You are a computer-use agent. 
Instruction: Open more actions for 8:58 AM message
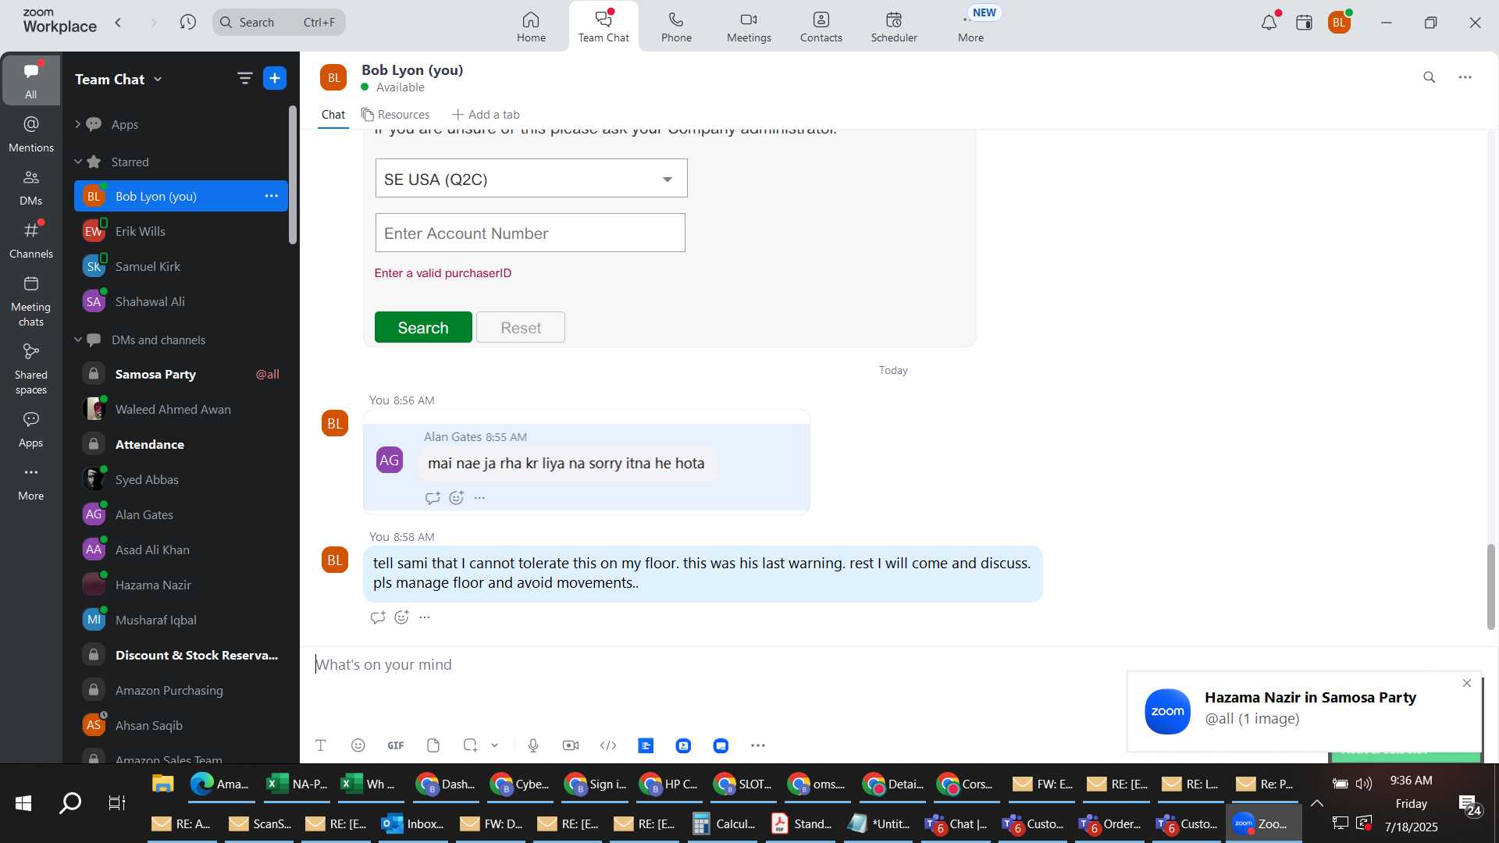[425, 617]
